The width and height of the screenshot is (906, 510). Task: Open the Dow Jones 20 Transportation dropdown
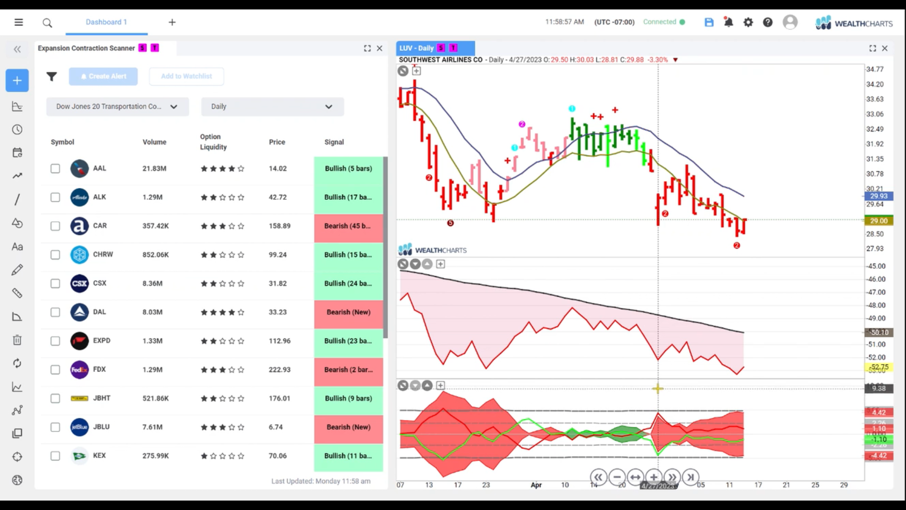click(117, 107)
